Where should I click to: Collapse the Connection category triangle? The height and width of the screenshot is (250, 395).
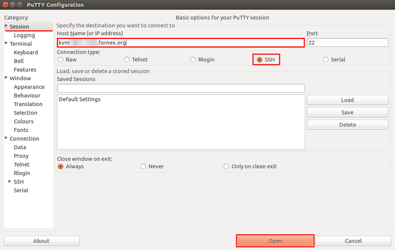(x=6, y=138)
